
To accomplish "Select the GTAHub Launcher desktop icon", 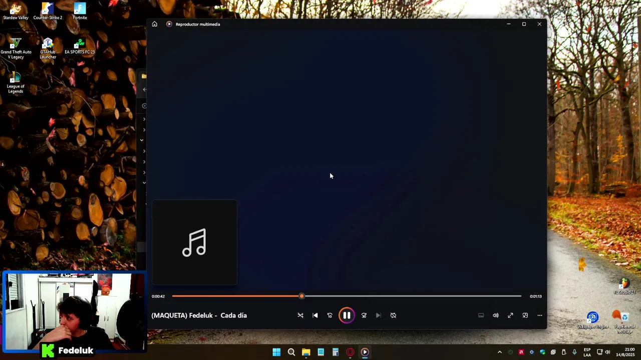I will (48, 48).
